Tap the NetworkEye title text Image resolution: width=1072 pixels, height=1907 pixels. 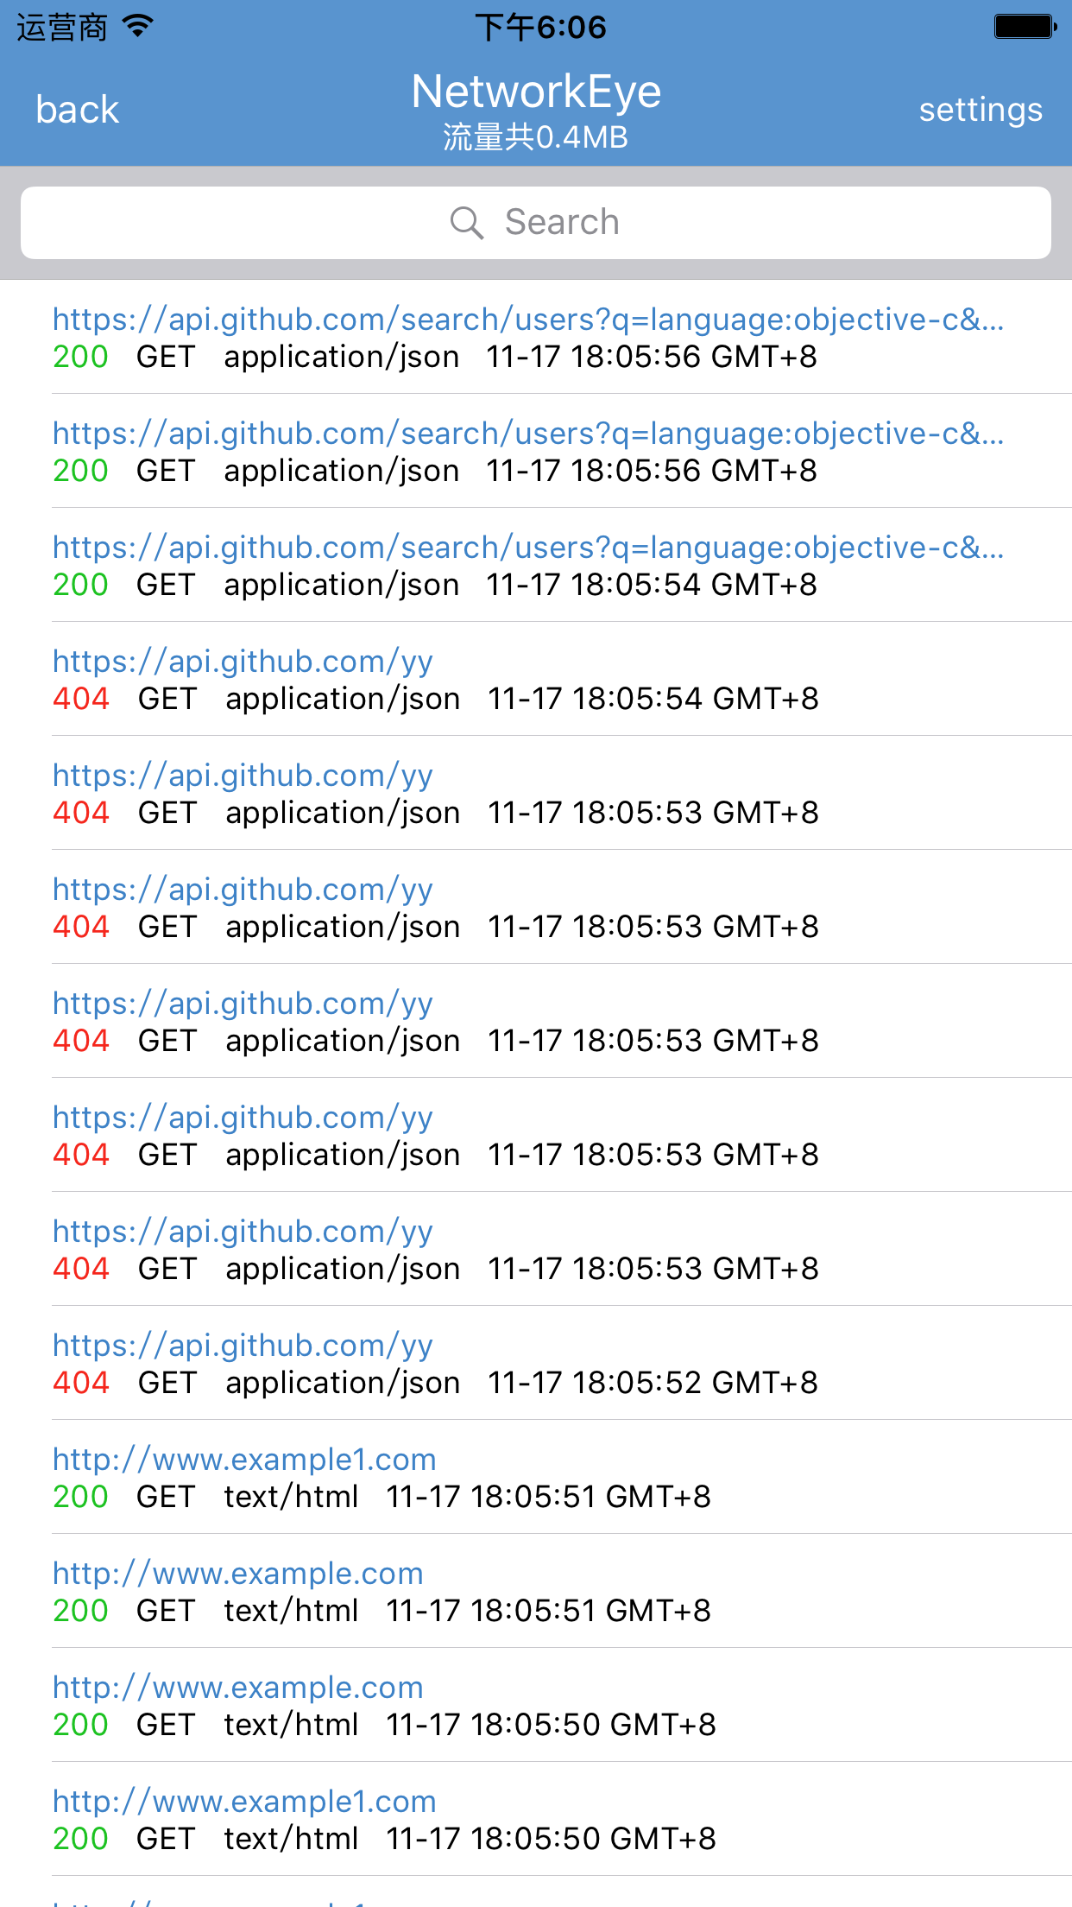point(536,92)
